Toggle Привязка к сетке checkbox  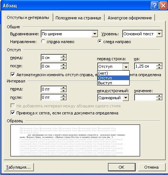click(x=13, y=113)
